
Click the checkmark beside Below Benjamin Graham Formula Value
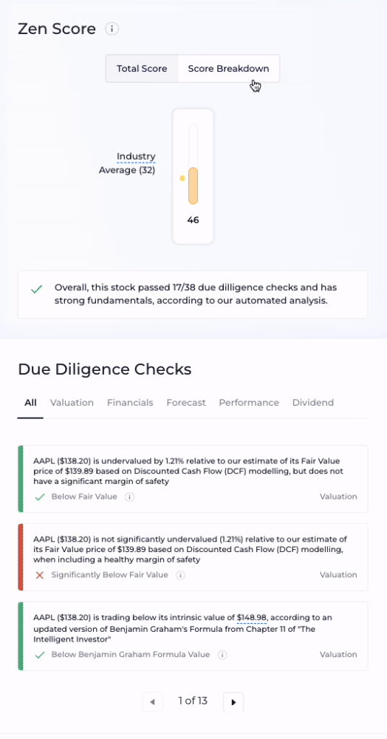point(40,655)
